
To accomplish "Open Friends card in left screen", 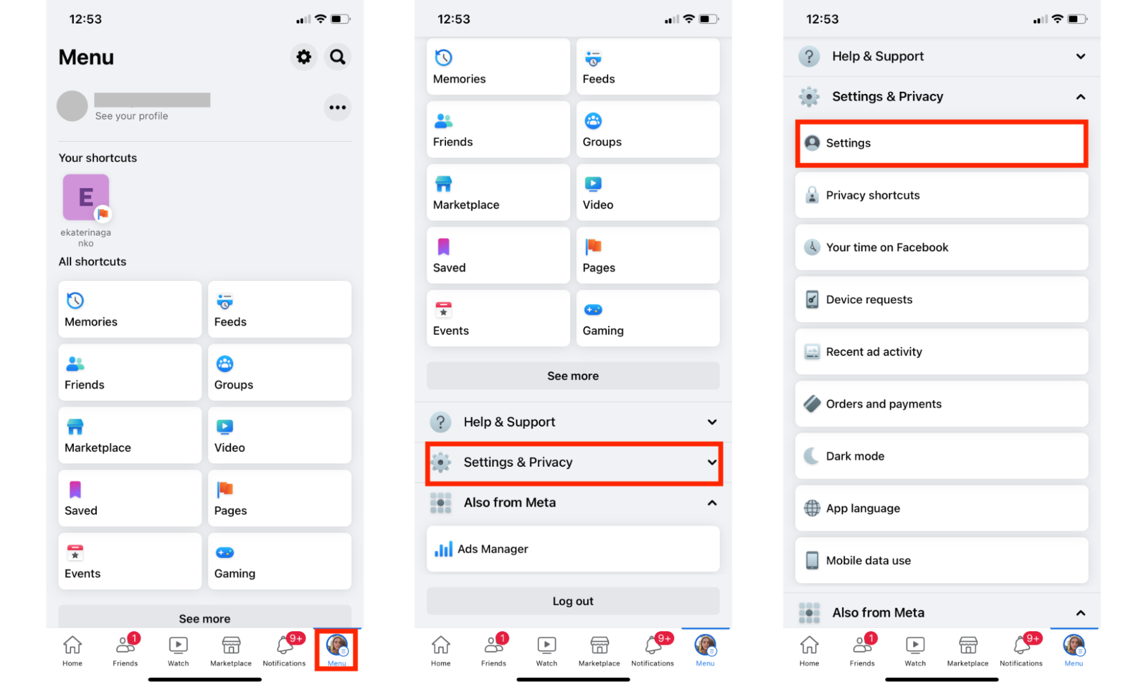I will pyautogui.click(x=130, y=372).
